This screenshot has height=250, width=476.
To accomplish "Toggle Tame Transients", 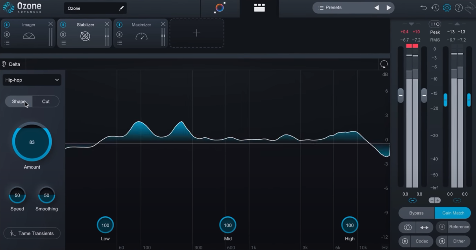I will tap(32, 233).
